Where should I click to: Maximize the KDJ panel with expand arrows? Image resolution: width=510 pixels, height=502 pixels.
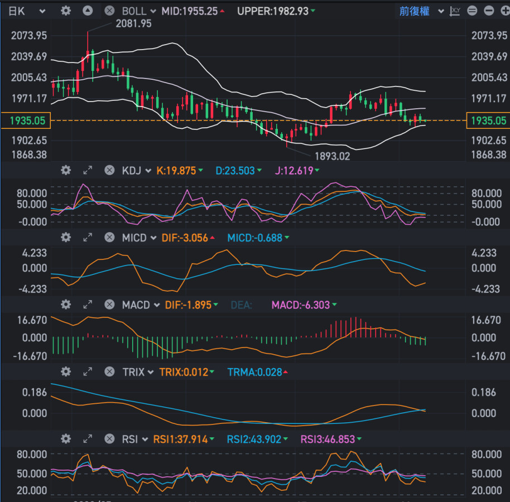[x=88, y=171]
